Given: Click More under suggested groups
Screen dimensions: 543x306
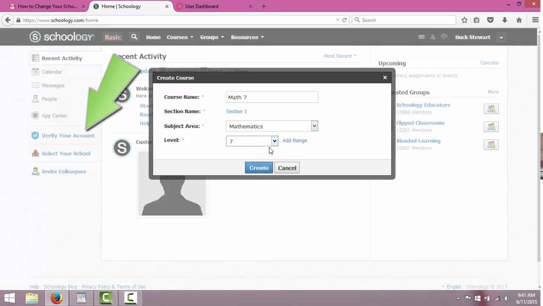Looking at the screenshot, I should click(493, 92).
